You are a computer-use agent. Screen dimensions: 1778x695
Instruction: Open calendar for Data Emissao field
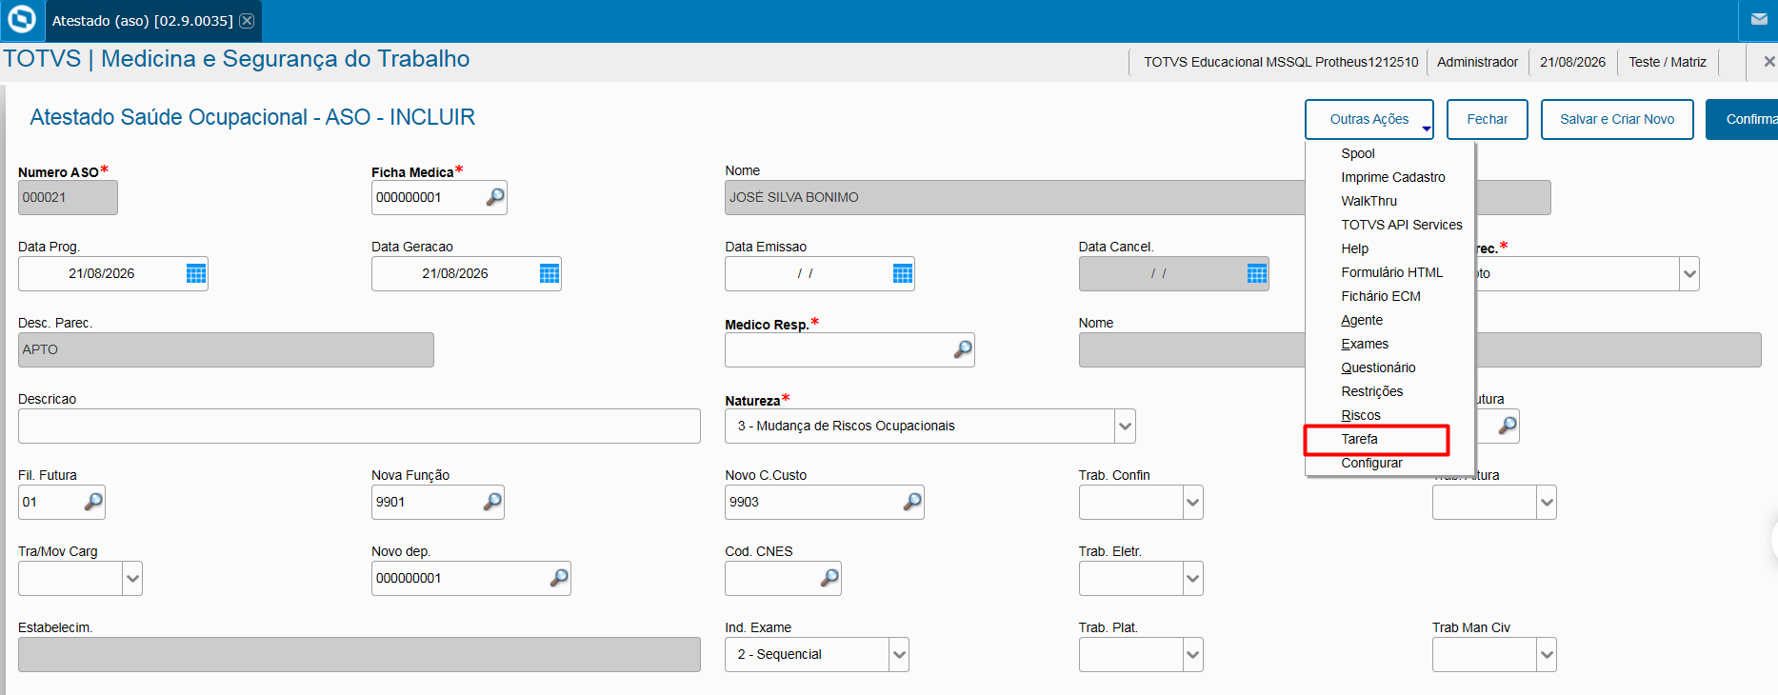tap(903, 273)
